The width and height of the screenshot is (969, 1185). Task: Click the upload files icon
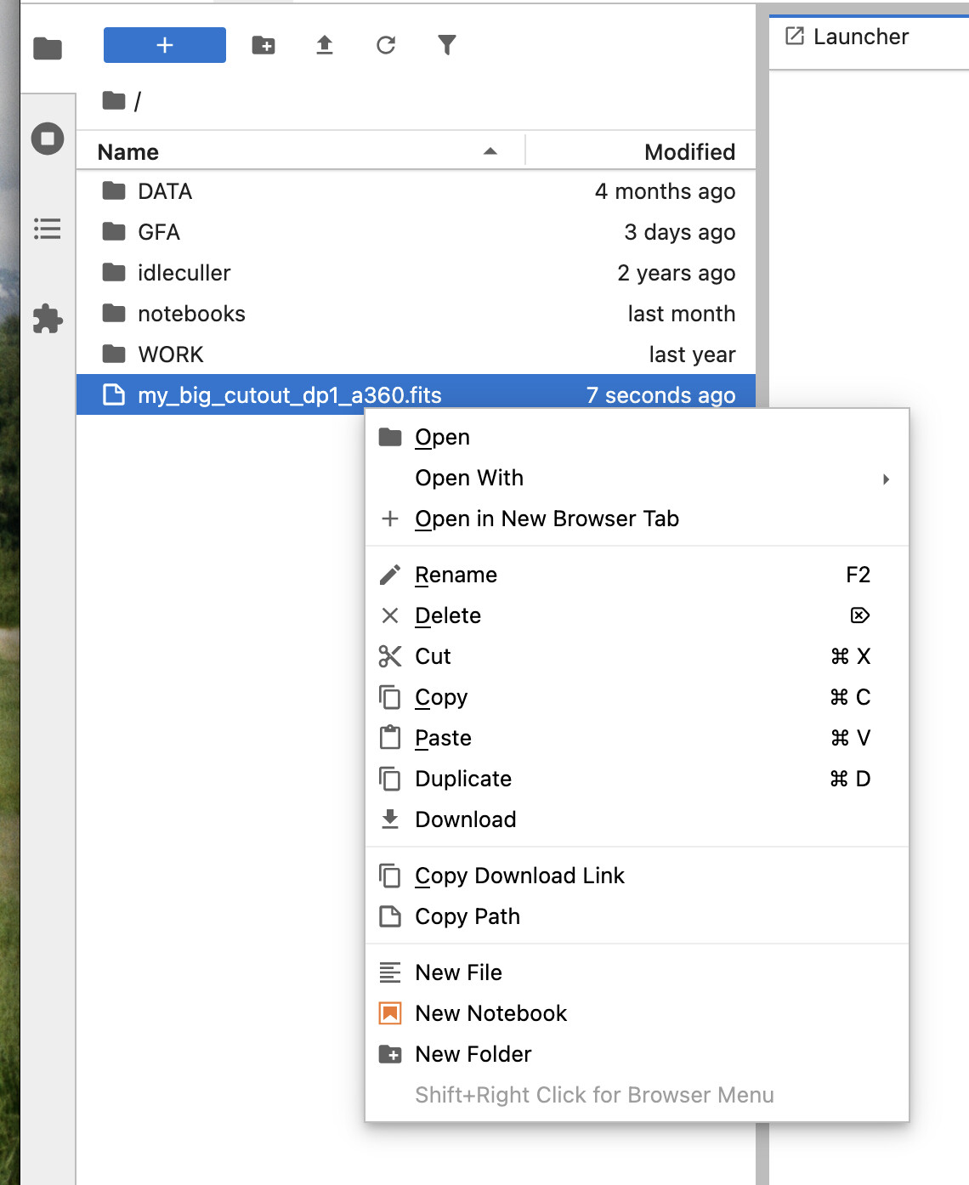(325, 45)
